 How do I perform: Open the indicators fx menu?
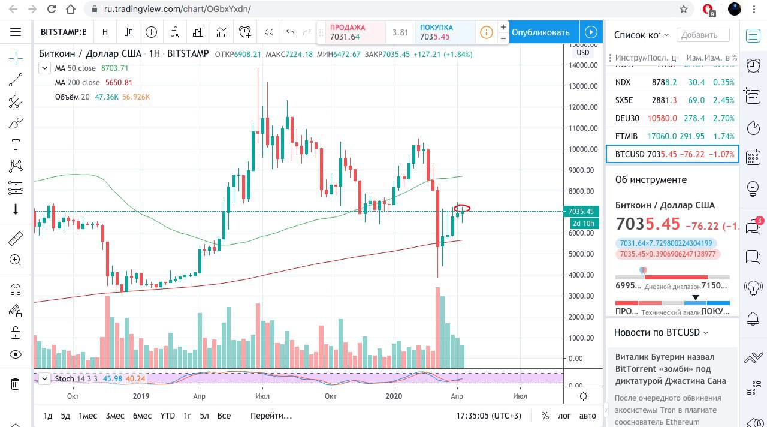174,32
